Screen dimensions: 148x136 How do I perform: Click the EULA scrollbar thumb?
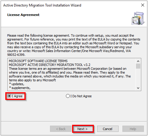click(138, 66)
